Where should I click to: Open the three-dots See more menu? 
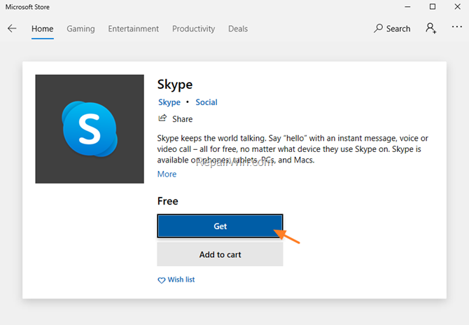456,27
